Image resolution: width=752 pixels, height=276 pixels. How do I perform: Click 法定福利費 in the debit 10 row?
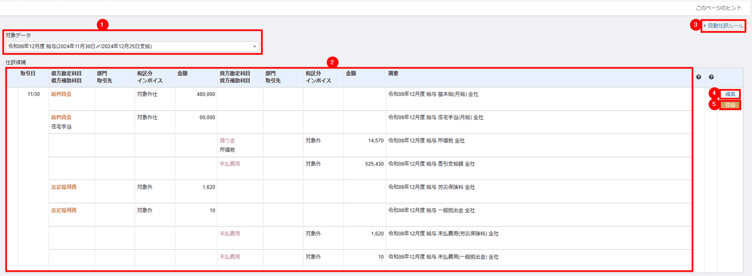point(64,211)
